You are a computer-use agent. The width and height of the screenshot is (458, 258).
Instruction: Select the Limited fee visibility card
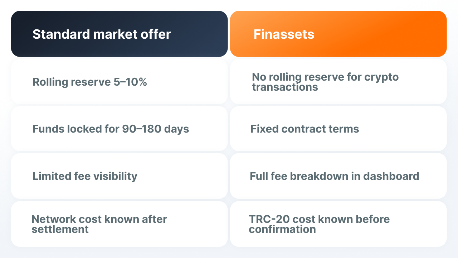pyautogui.click(x=120, y=176)
